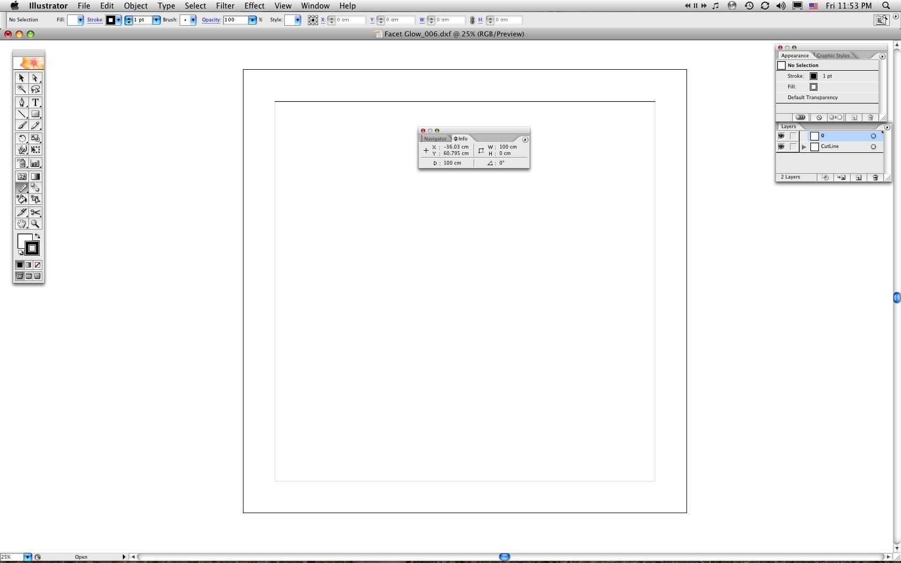Open the Window menu
Viewport: 901px width, 563px height.
[x=315, y=6]
